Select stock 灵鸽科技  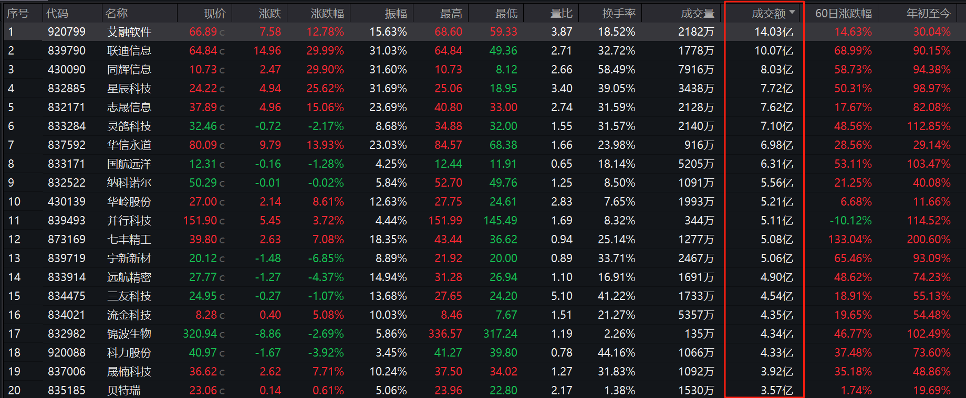pyautogui.click(x=129, y=126)
